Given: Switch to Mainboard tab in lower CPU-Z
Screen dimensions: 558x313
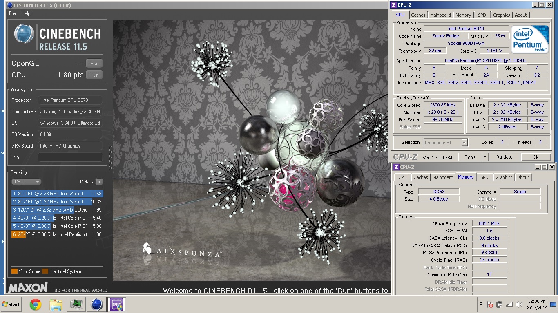Looking at the screenshot, I should click(x=443, y=177).
